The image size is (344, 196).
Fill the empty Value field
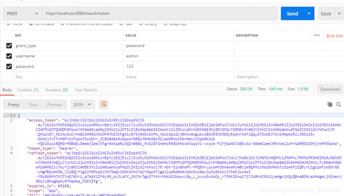tap(179, 77)
